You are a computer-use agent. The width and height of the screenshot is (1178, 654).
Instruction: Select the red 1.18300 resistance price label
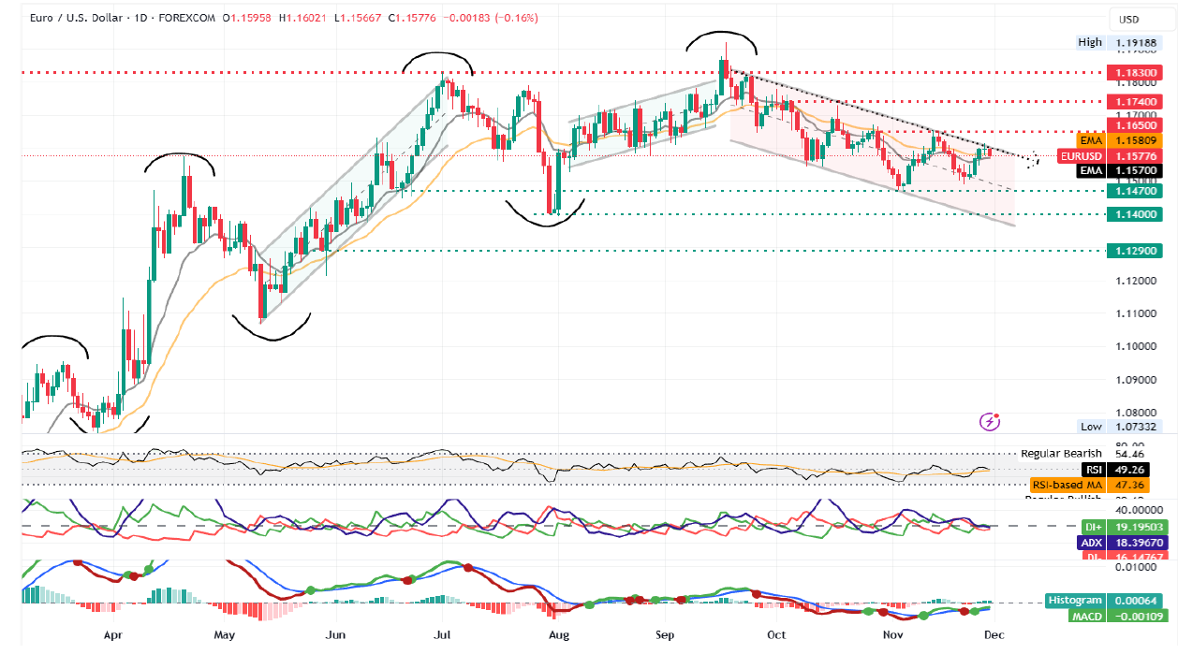pyautogui.click(x=1133, y=72)
